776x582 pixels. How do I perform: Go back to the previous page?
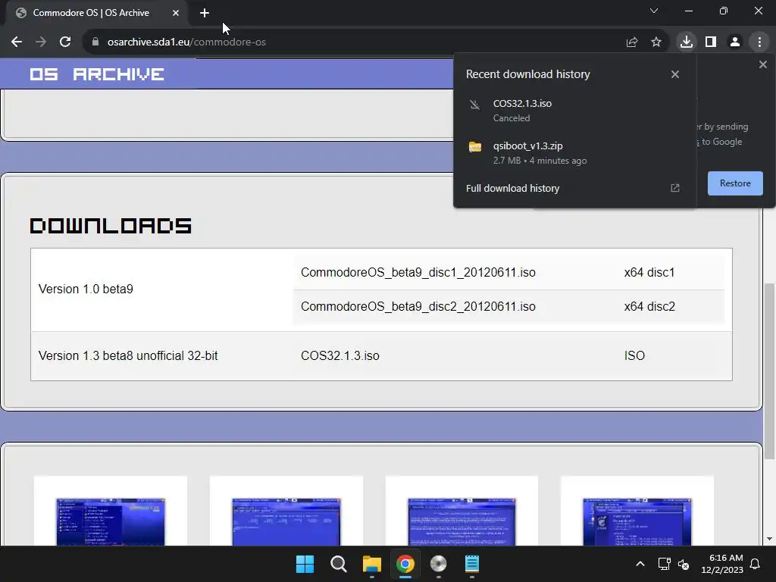click(17, 42)
